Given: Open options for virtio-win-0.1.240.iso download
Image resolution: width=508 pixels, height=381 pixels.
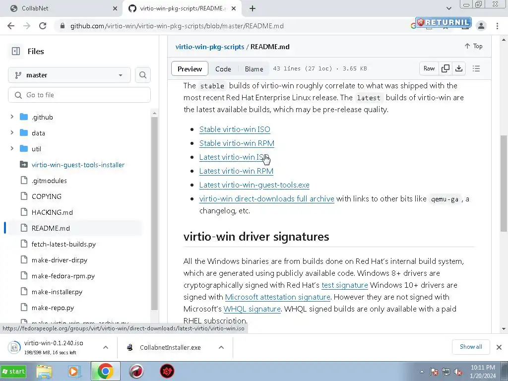Looking at the screenshot, I should [106, 347].
